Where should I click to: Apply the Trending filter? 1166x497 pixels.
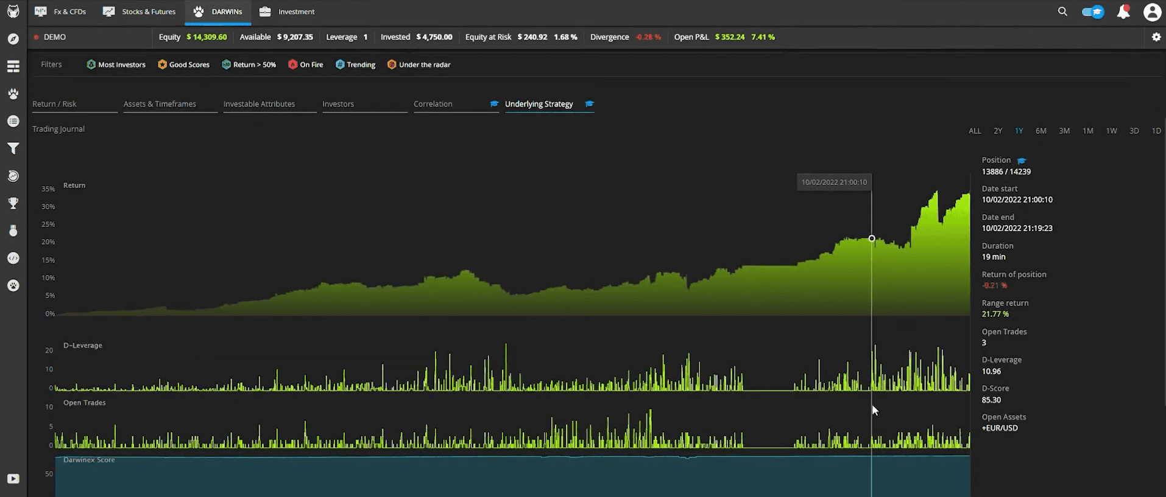pos(355,64)
